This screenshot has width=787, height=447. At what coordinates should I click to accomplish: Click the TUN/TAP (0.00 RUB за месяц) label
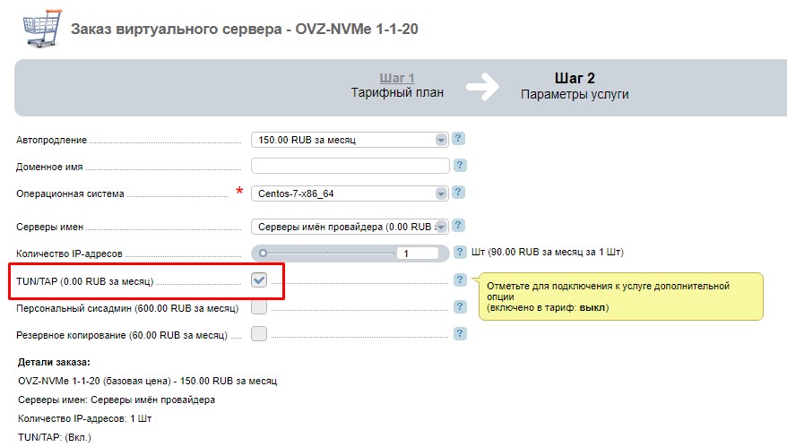click(x=85, y=281)
